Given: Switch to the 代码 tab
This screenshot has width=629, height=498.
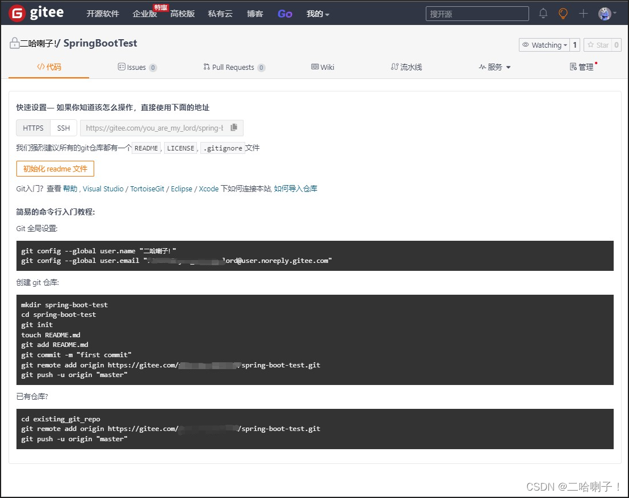Looking at the screenshot, I should pos(49,67).
